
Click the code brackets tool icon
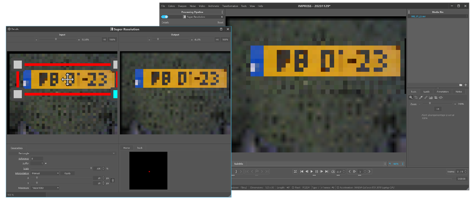(441, 97)
